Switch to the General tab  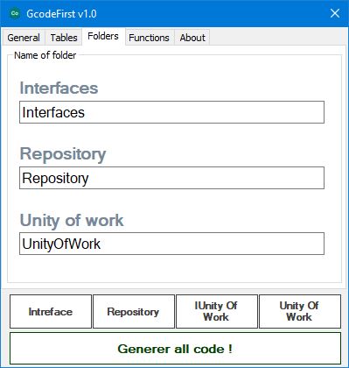(x=24, y=38)
